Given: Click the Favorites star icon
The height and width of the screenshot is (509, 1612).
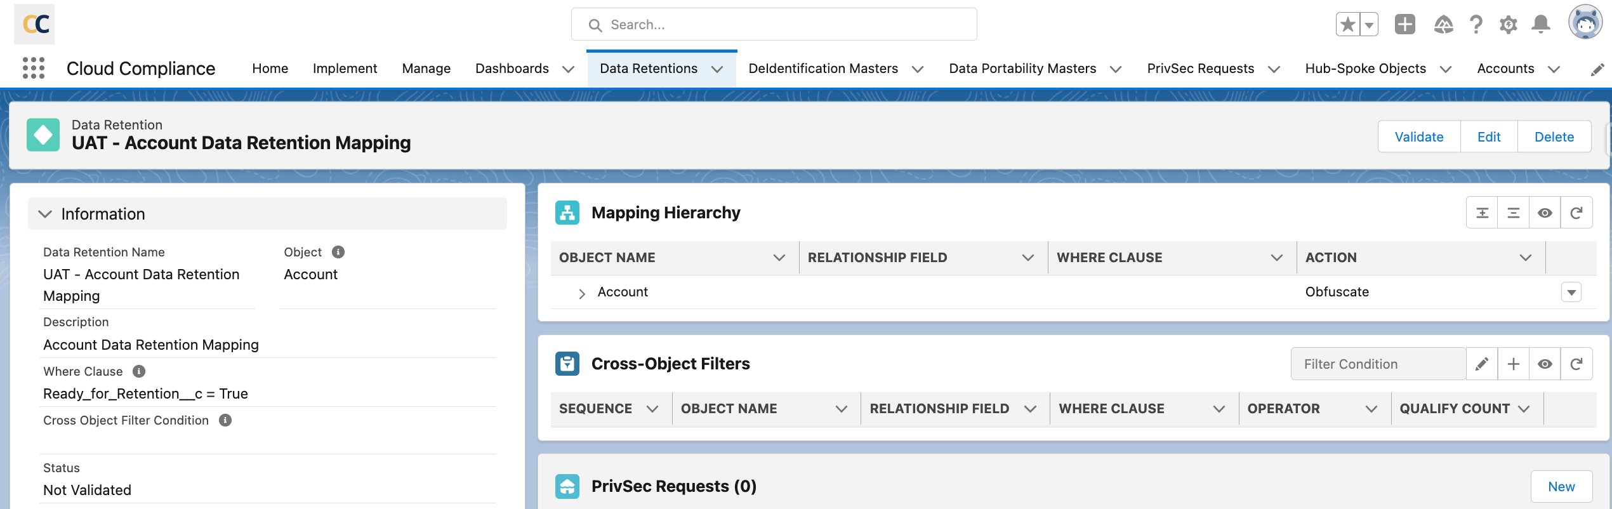Looking at the screenshot, I should pyautogui.click(x=1347, y=25).
